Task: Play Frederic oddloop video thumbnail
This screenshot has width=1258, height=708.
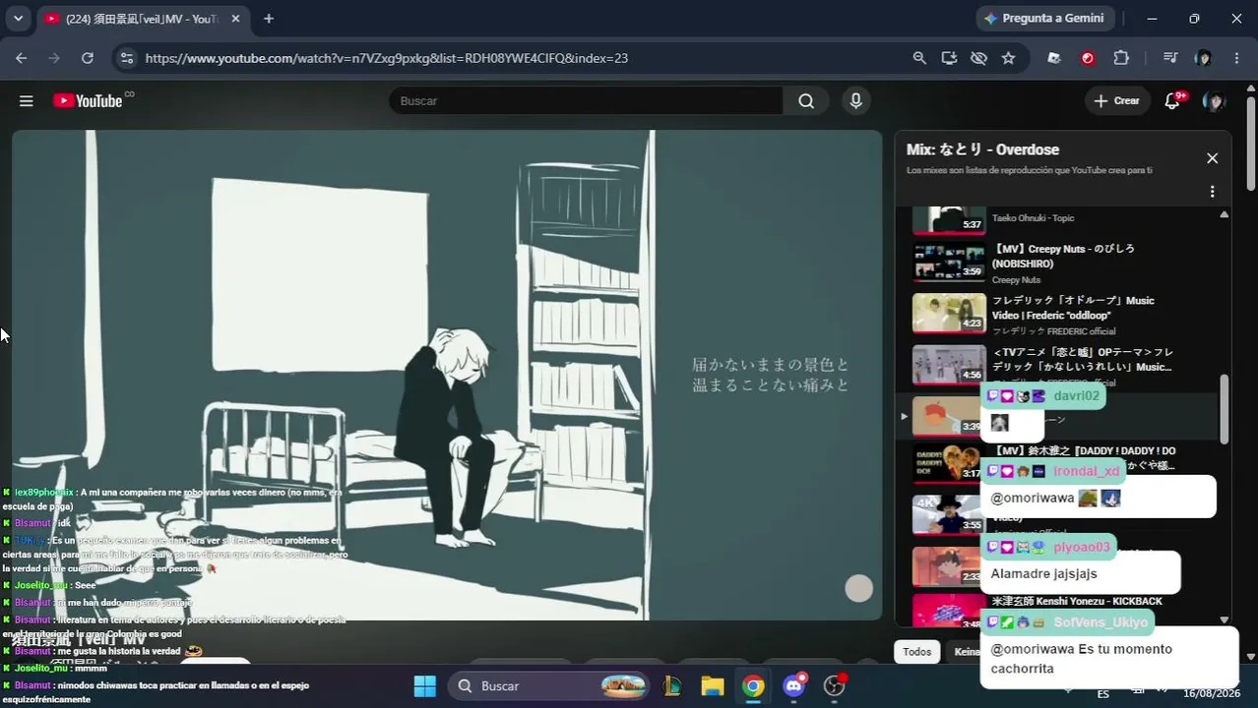Action: tap(949, 315)
